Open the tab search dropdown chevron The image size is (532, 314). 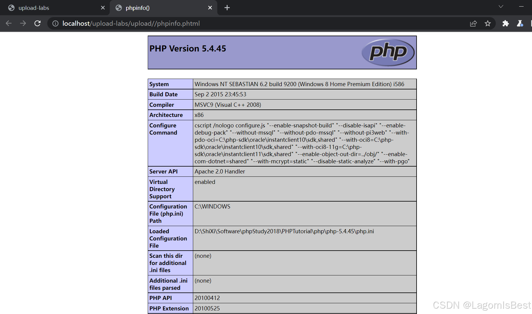[x=501, y=7]
